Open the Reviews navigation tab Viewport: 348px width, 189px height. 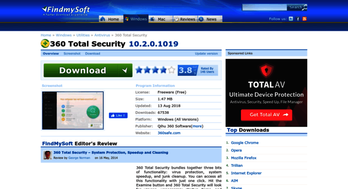tap(185, 19)
